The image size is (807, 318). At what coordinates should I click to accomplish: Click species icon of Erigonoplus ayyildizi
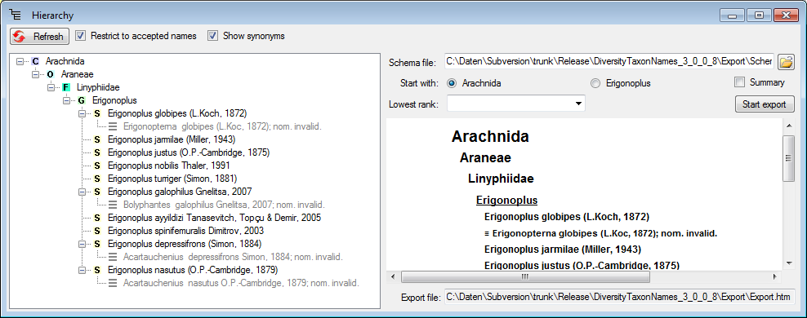click(97, 218)
